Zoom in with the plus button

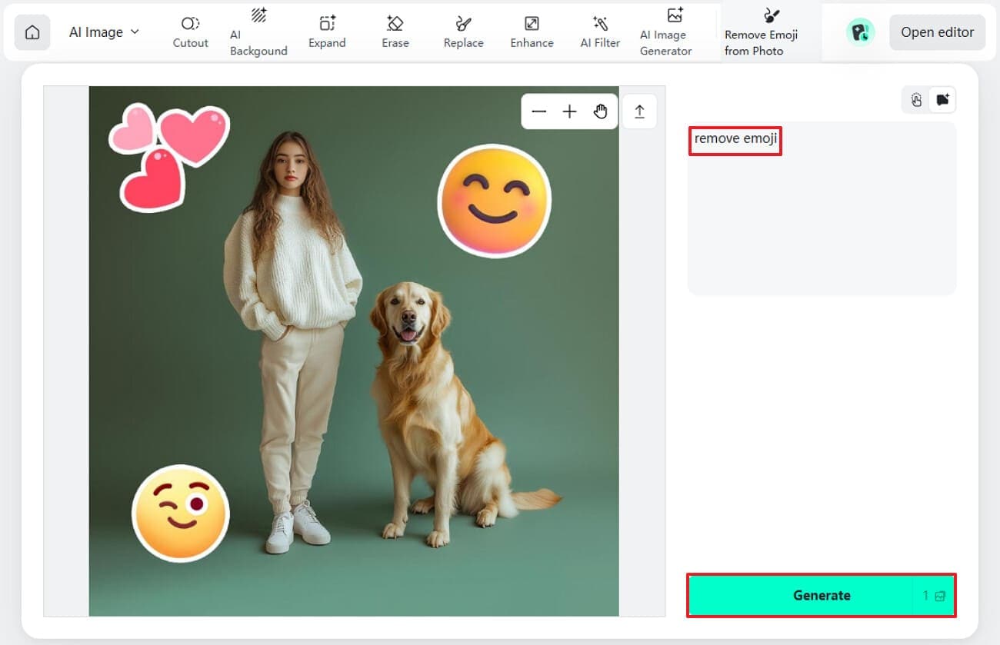(569, 112)
